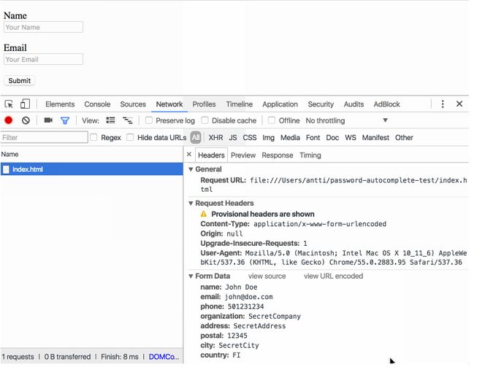Click the capture screenshots camera icon
The image size is (485, 375).
[48, 120]
